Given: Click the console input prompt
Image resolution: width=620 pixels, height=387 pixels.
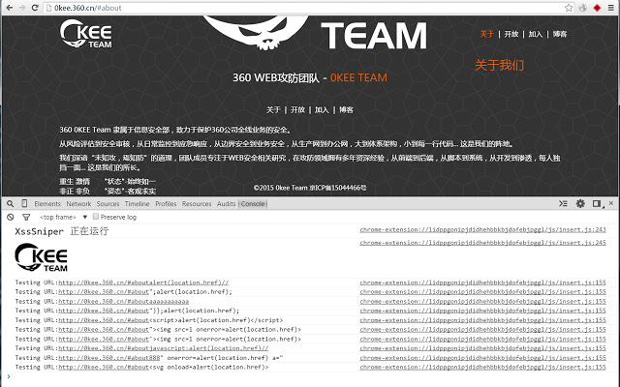Looking at the screenshot, I should point(312,376).
